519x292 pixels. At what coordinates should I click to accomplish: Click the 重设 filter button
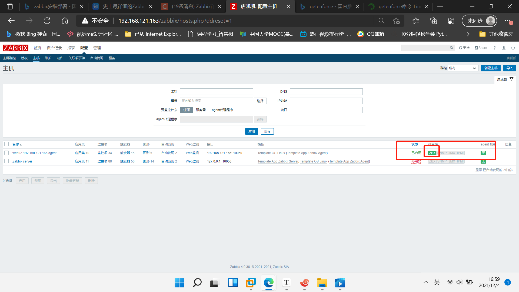pyautogui.click(x=267, y=131)
